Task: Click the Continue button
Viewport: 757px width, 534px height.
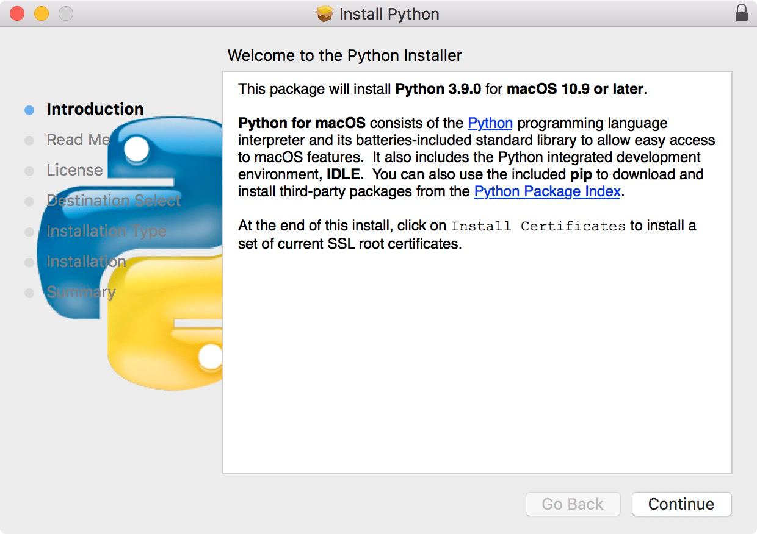Action: click(x=681, y=504)
